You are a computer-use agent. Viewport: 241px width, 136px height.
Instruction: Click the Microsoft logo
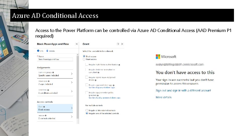(158, 57)
